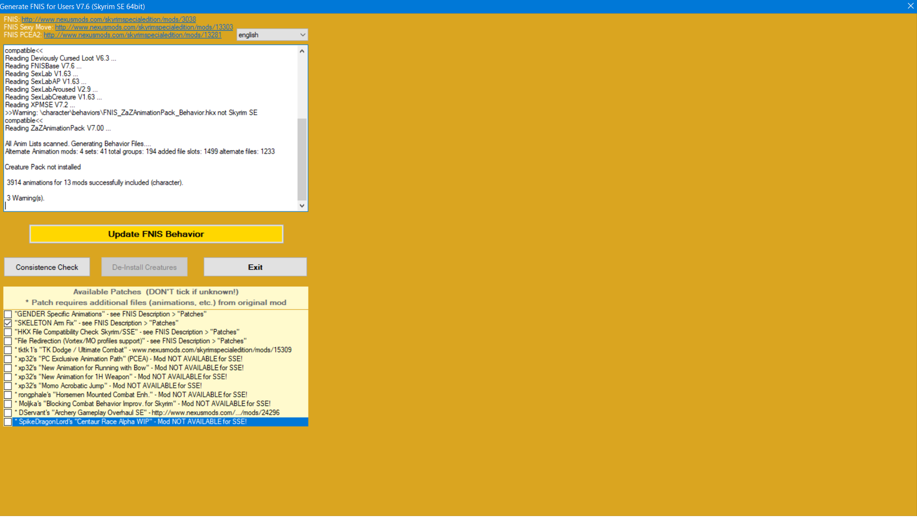
Task: Tick DServant's Archery Gameplay Overhaul SE checkbox
Action: pos(8,413)
